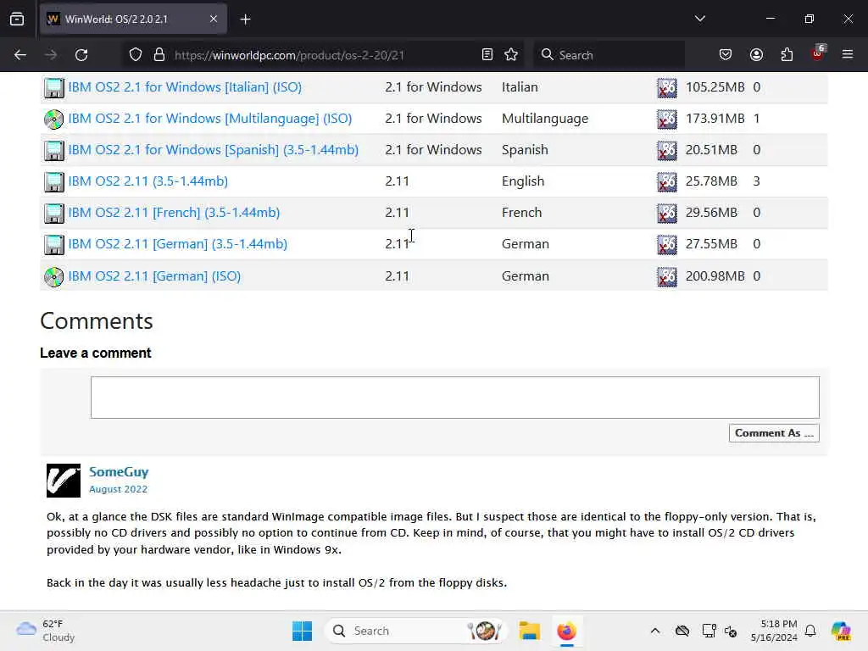Toggle reader view icon
The height and width of the screenshot is (651, 868).
tap(487, 55)
